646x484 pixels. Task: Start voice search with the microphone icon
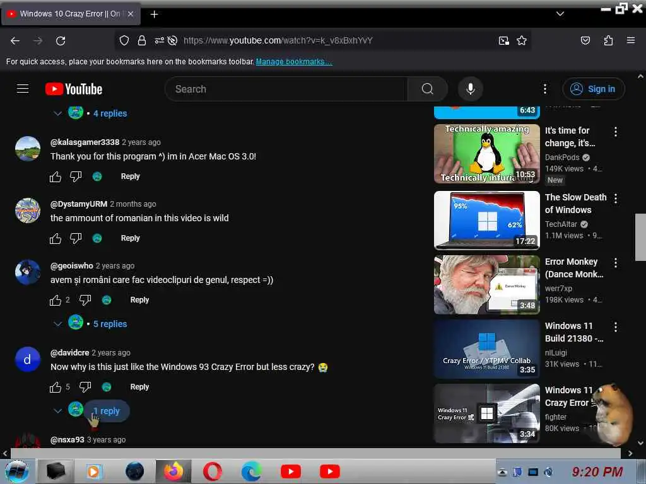click(471, 89)
